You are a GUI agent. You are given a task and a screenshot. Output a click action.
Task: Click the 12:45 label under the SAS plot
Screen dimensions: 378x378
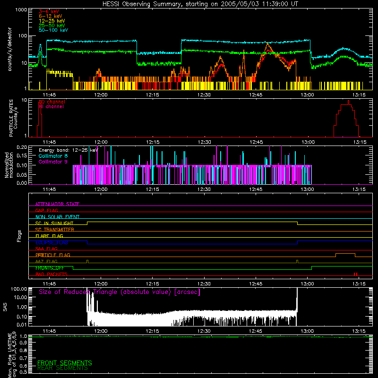coord(256,331)
